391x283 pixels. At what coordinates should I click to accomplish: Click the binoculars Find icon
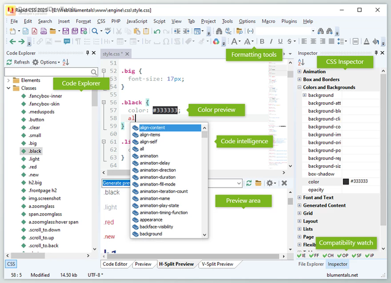click(219, 31)
